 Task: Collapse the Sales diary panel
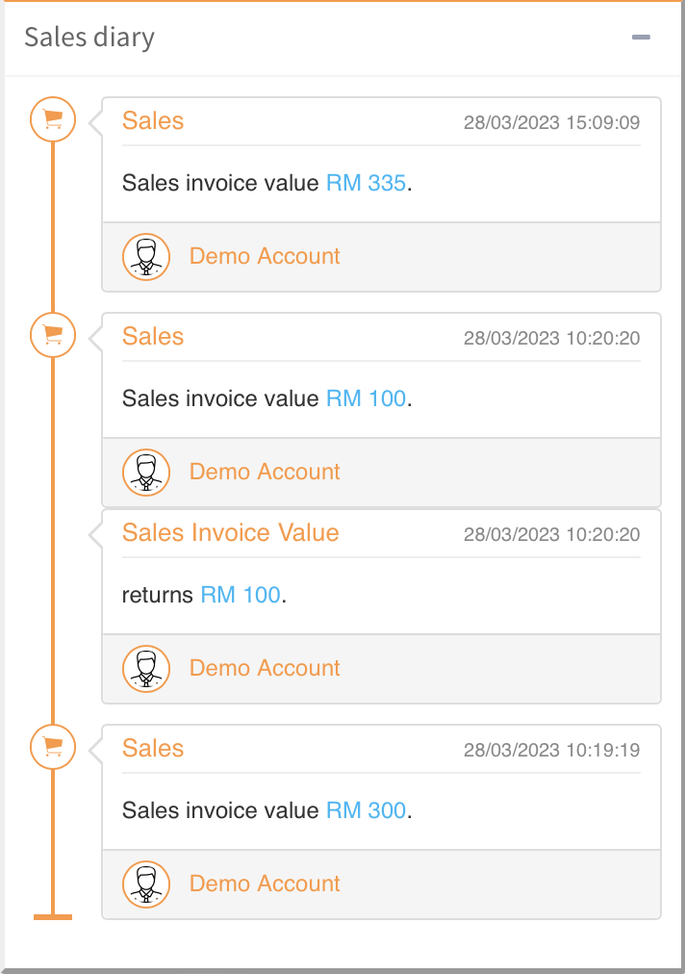641,38
